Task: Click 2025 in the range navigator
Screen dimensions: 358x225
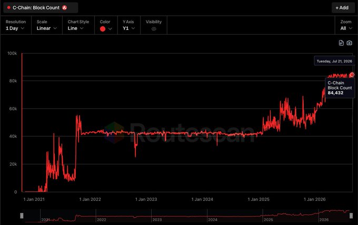Action: click(x=268, y=220)
